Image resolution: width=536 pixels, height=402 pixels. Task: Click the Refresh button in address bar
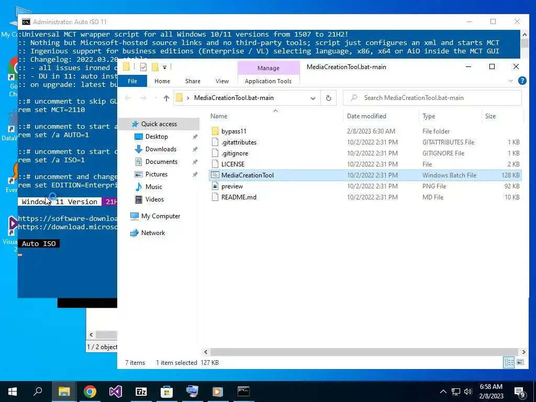329,98
